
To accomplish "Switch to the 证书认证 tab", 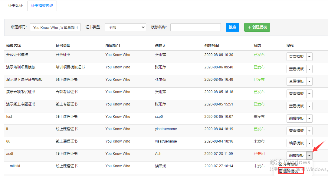I will pyautogui.click(x=15, y=6).
